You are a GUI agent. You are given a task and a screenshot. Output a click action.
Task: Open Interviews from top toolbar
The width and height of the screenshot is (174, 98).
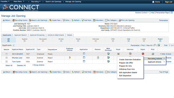(98, 20)
